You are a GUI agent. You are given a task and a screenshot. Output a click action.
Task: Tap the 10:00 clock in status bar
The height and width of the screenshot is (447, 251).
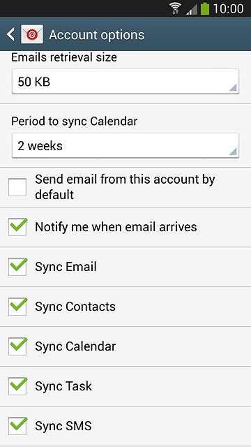[x=228, y=9]
